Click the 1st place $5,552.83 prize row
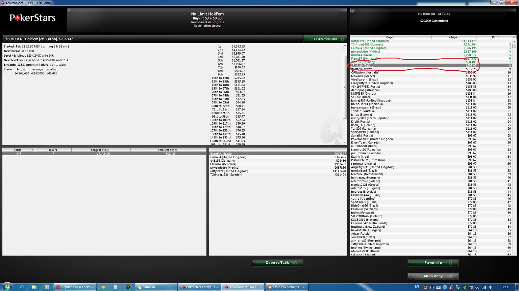Viewport: 519px width, 291px height. tap(231, 46)
